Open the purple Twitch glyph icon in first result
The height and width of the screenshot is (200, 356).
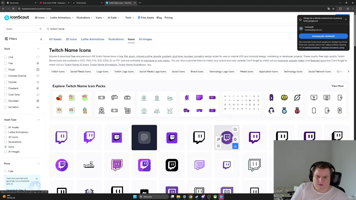click(61, 137)
